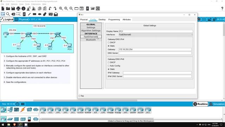
Task: Open the Network Information (i) icon
Action: (x=24, y=8)
